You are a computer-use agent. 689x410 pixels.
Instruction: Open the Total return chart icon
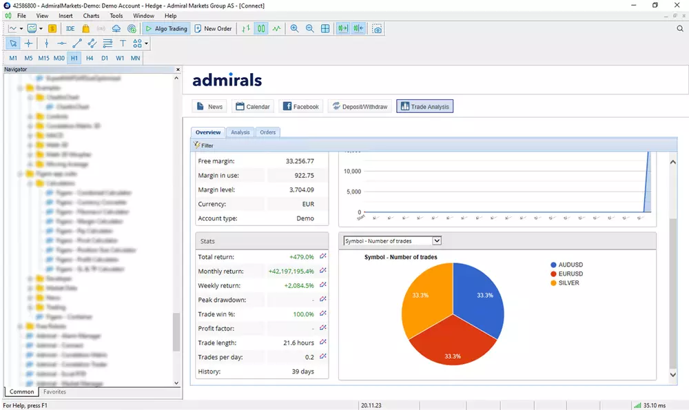click(x=323, y=256)
